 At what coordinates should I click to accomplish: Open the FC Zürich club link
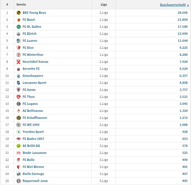point(29,34)
